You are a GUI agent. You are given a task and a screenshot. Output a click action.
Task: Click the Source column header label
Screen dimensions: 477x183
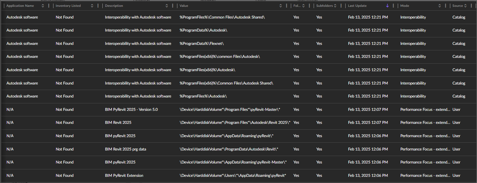(x=457, y=6)
